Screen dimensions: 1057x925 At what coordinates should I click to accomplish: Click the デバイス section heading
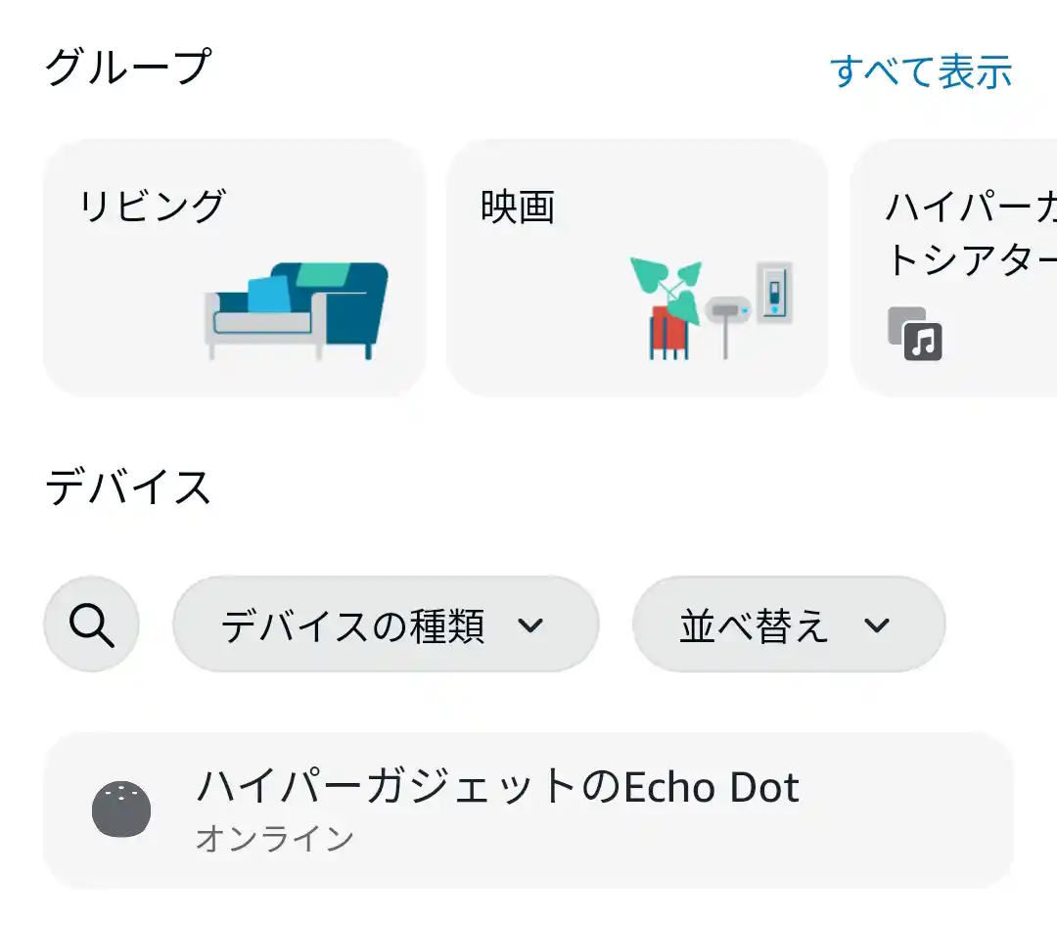[128, 487]
